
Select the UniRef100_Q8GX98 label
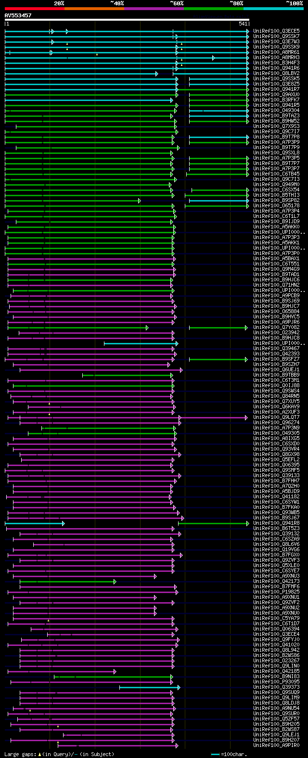tap(276, 455)
